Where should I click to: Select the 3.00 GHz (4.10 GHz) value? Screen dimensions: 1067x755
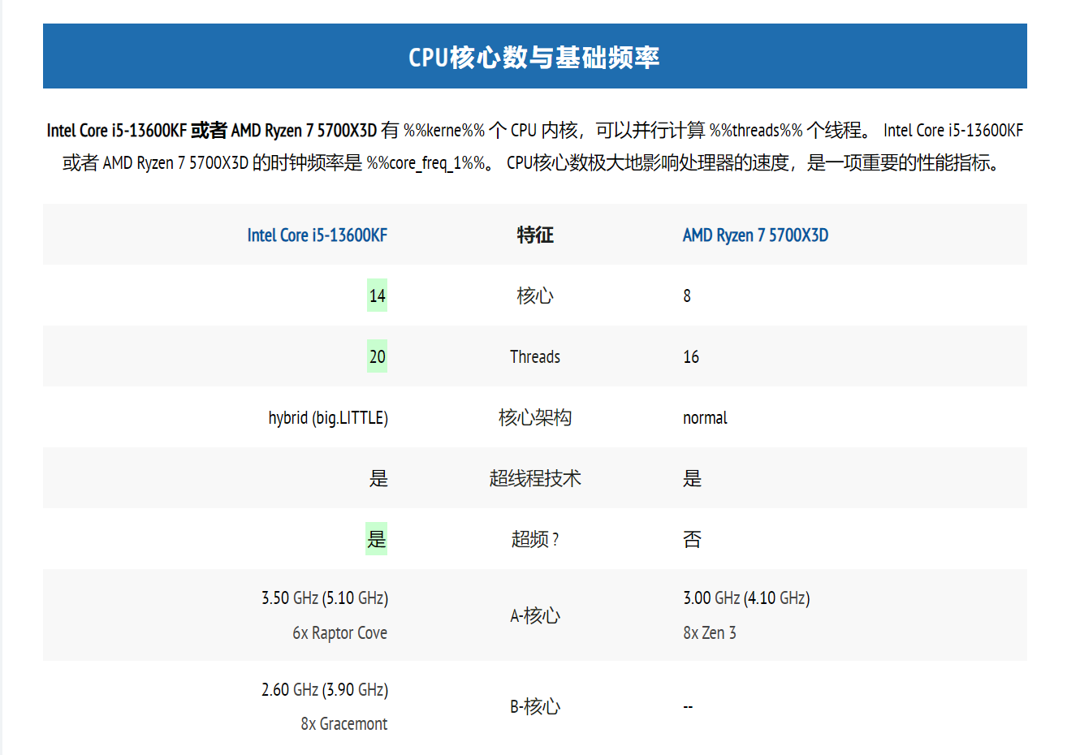point(746,598)
